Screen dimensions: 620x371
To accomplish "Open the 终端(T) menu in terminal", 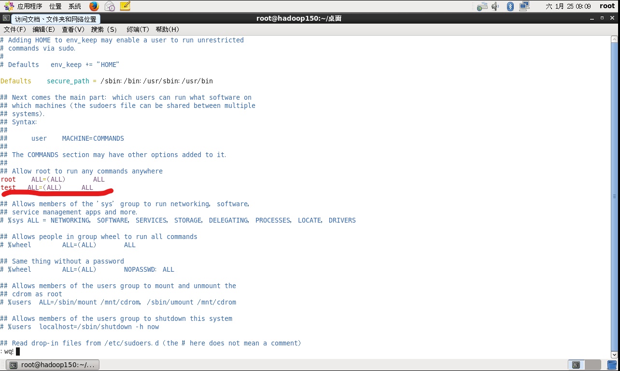I will [138, 29].
